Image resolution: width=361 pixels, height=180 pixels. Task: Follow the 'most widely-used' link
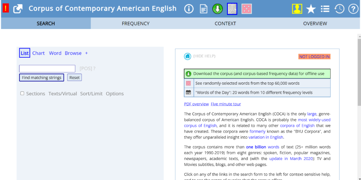click(314, 120)
